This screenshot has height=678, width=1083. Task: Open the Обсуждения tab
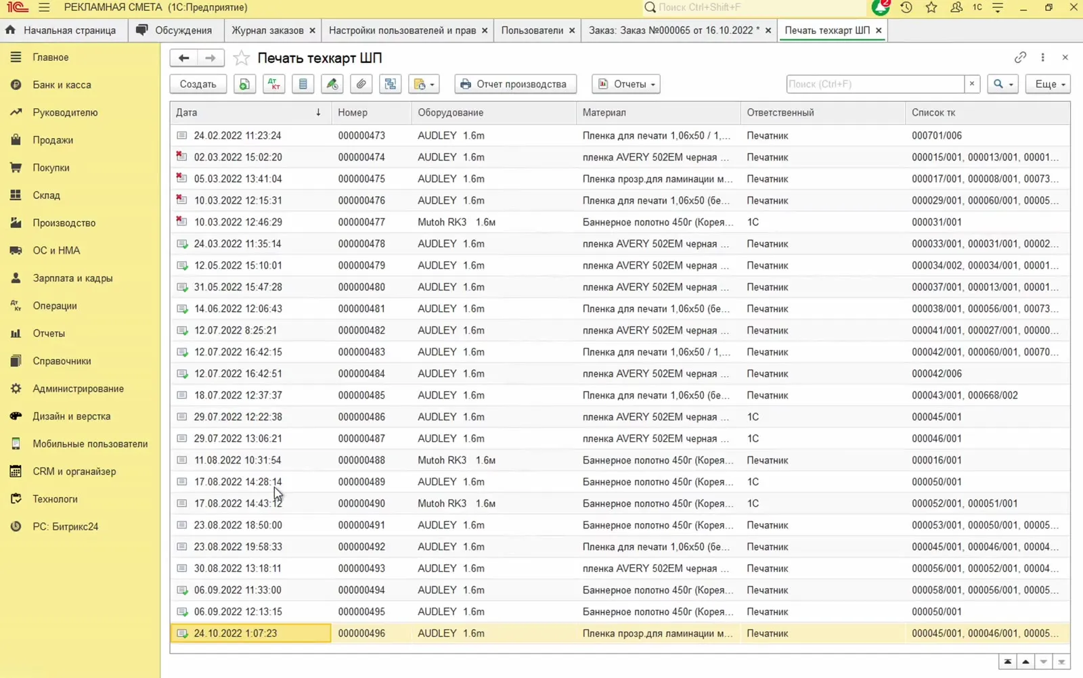pyautogui.click(x=175, y=30)
